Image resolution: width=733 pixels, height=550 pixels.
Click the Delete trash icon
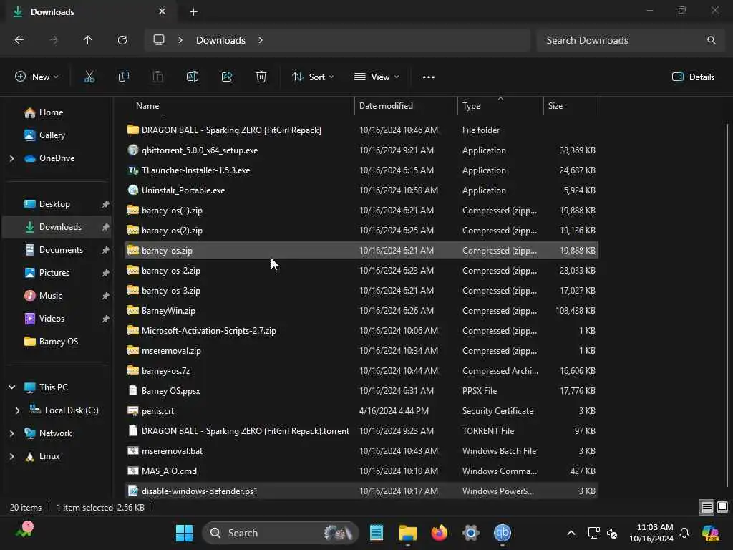261,77
